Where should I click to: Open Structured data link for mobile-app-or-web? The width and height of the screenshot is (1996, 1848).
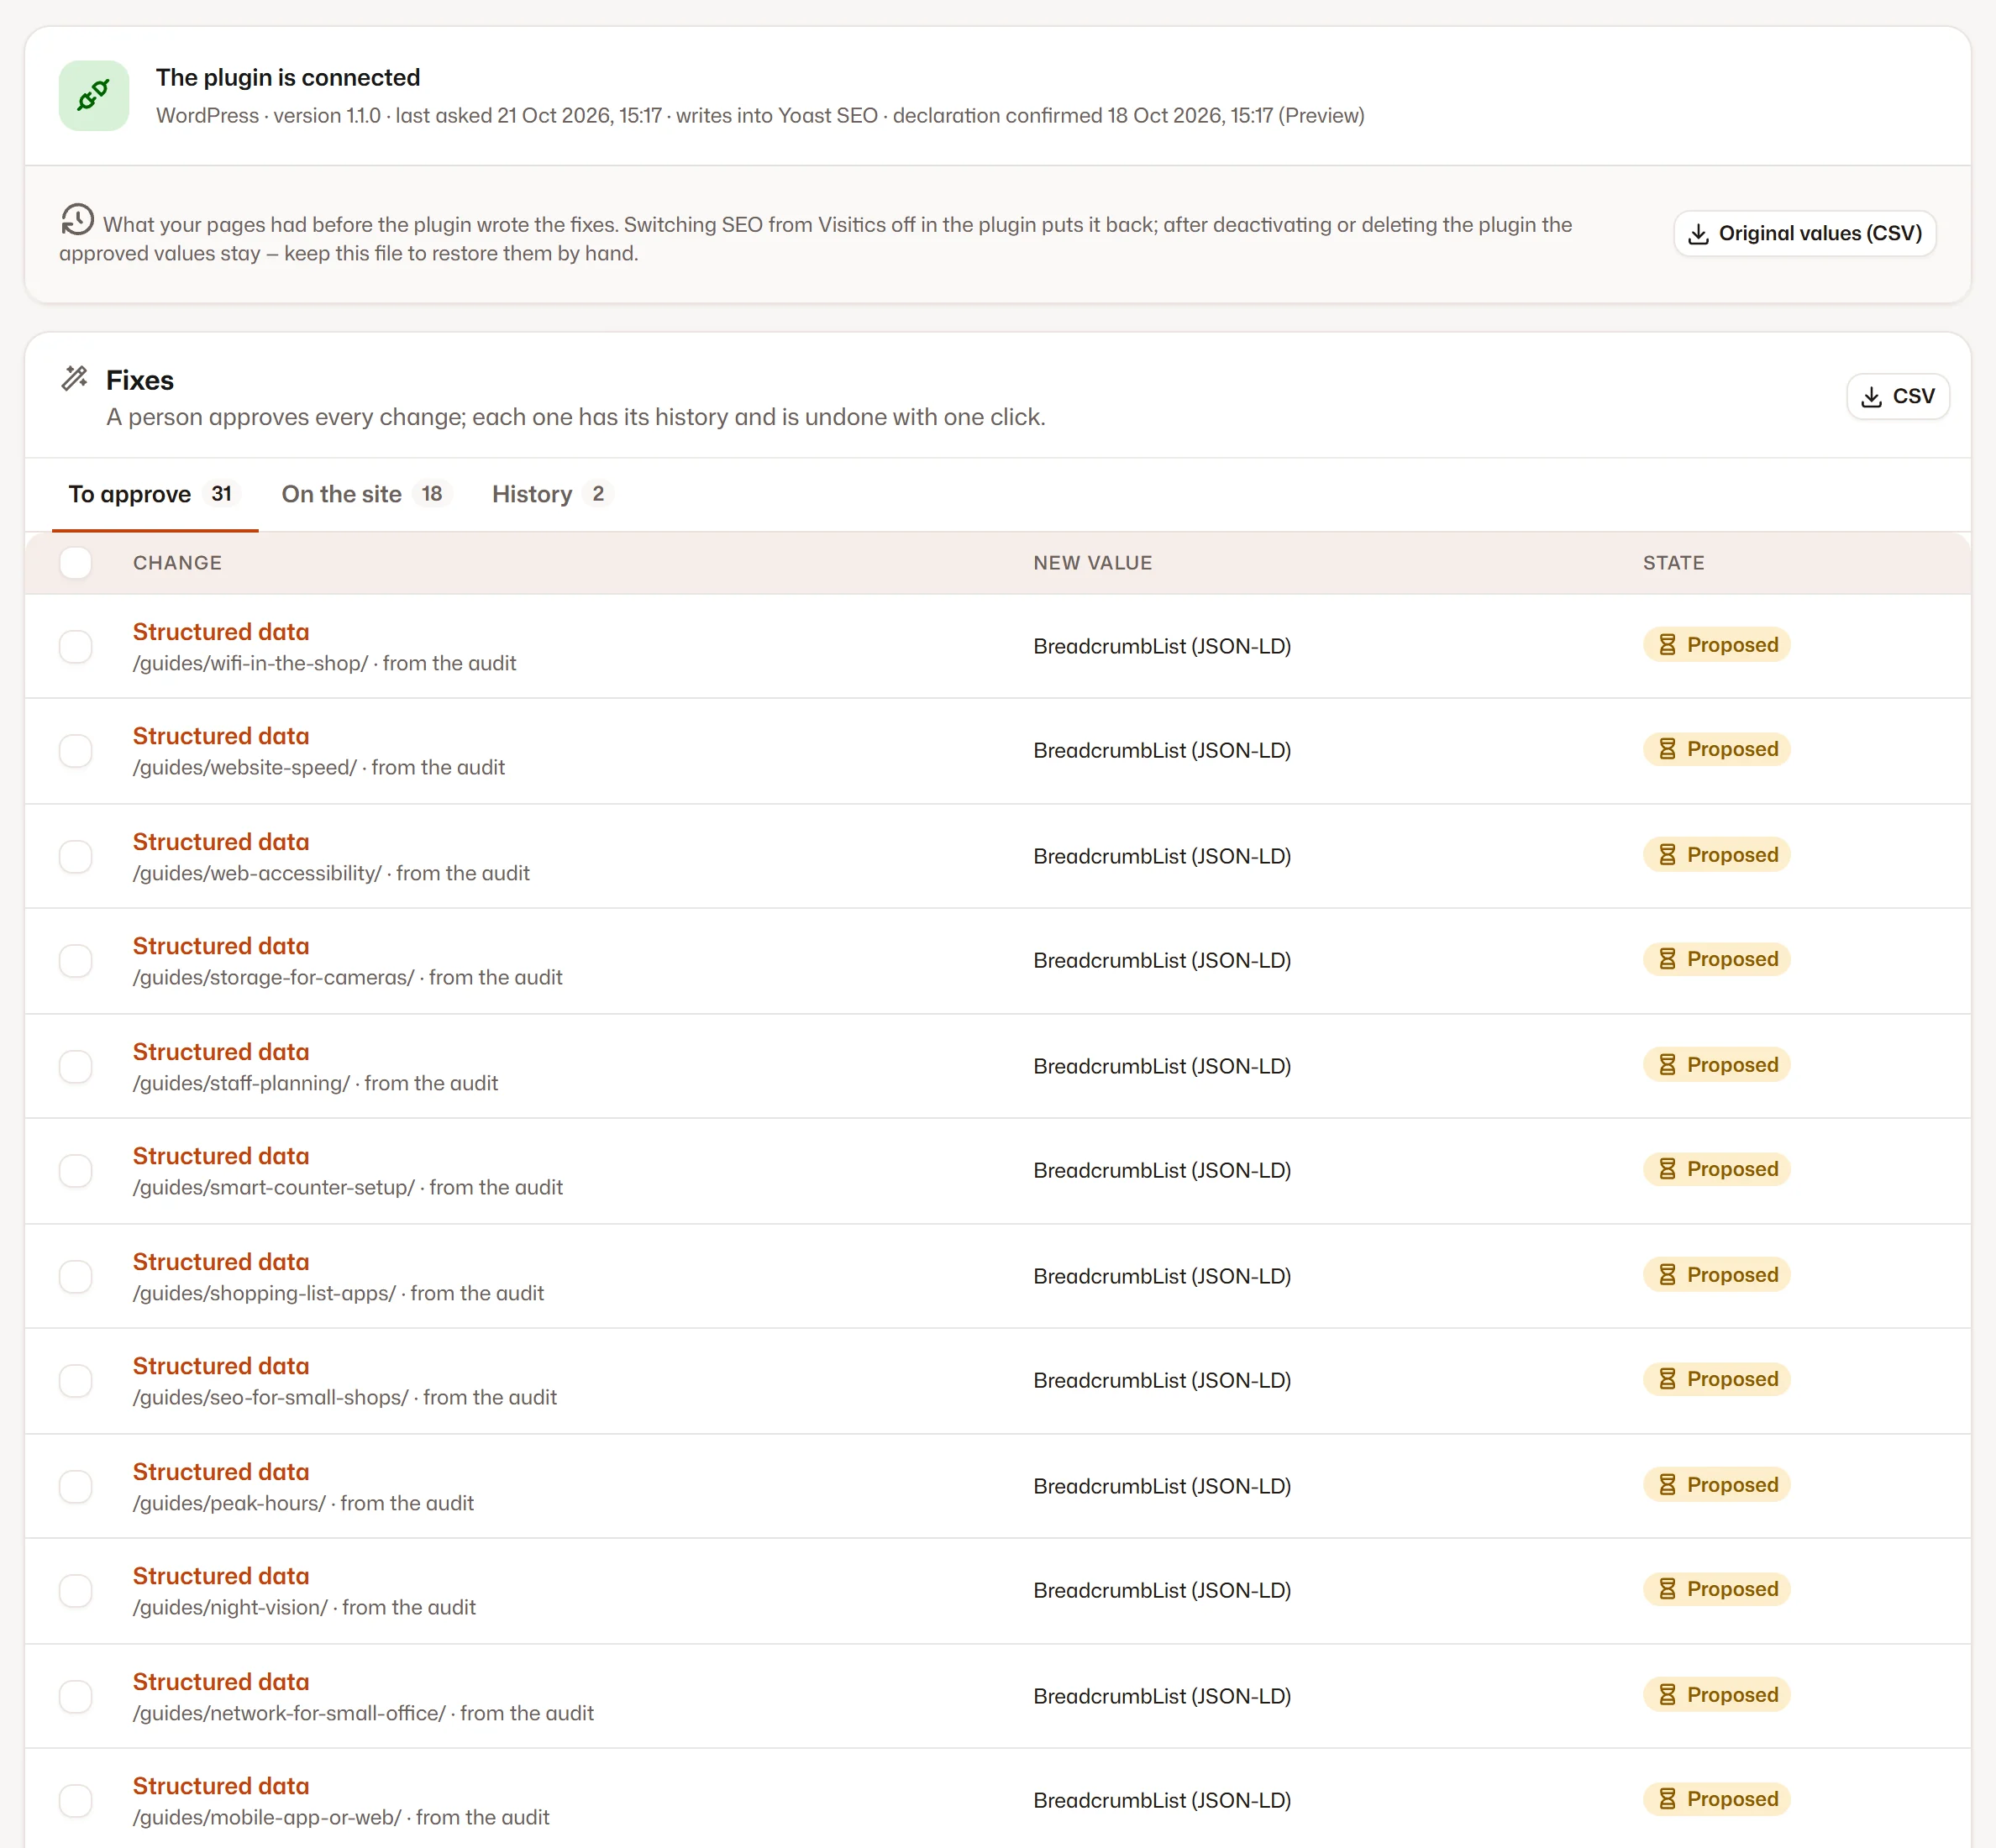click(x=221, y=1786)
